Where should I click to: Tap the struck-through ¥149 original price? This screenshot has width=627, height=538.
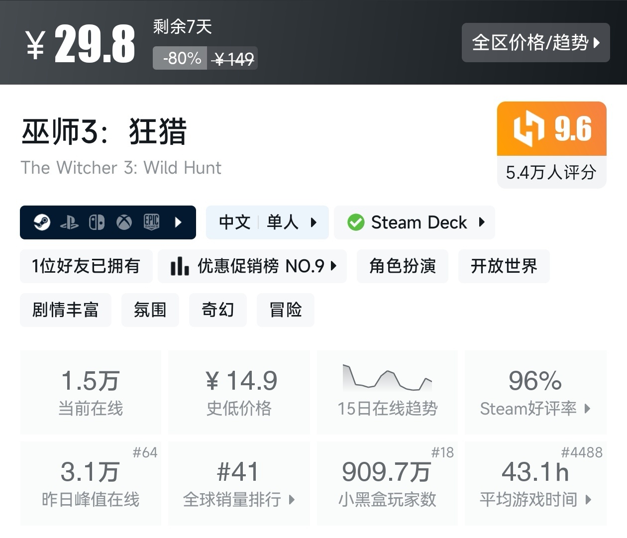[233, 59]
